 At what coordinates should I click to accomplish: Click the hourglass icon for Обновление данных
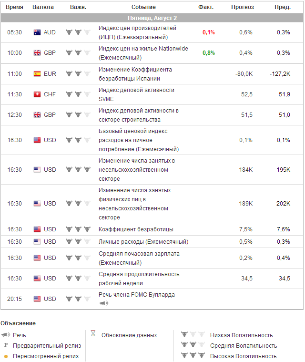point(93,335)
